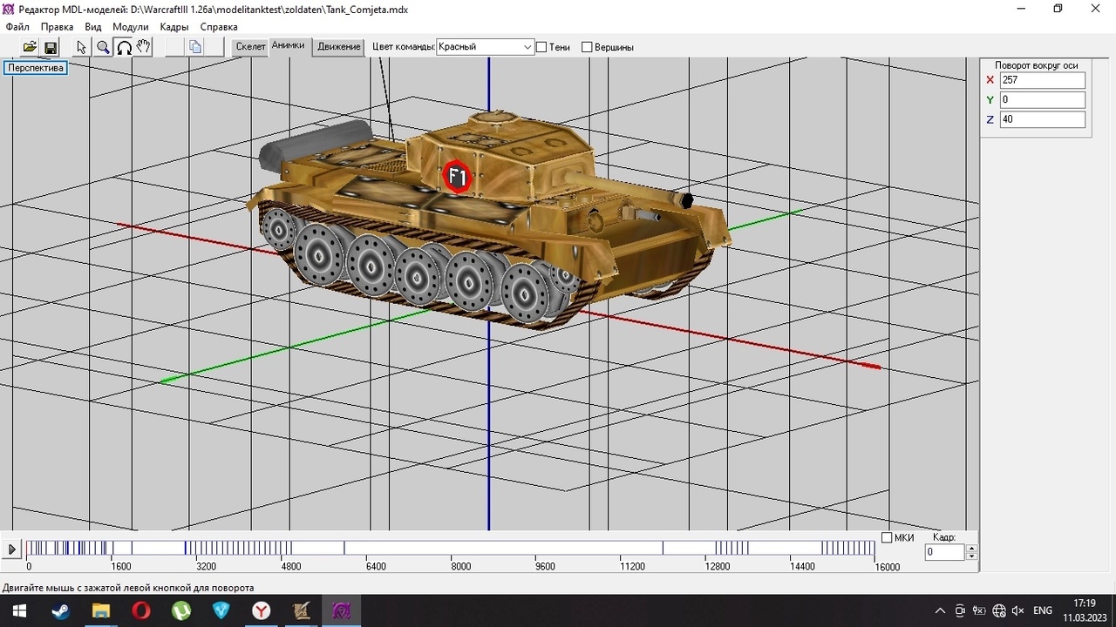Click the blue shield taskbar icon
The width and height of the screenshot is (1116, 627).
[221, 610]
